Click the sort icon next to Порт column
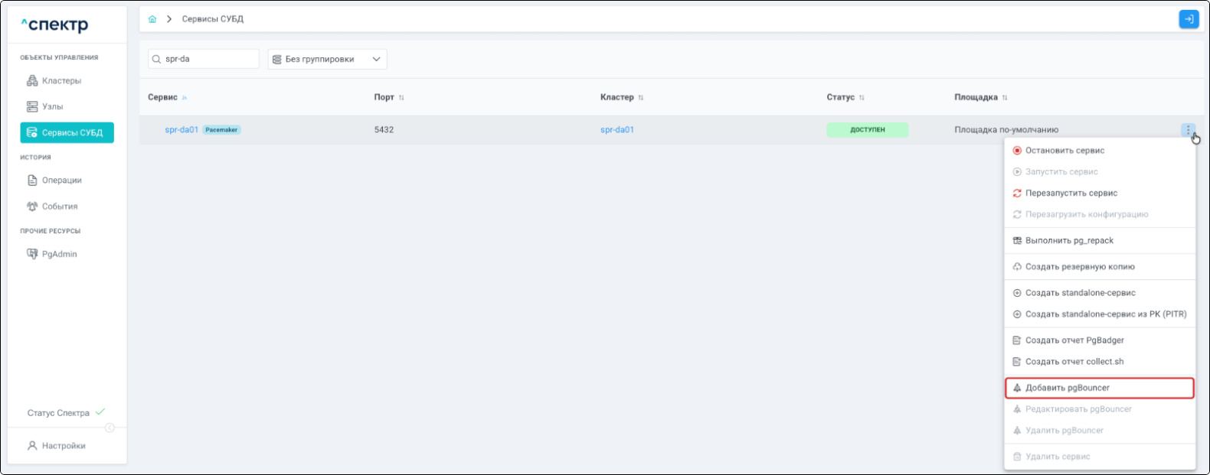 pos(401,98)
